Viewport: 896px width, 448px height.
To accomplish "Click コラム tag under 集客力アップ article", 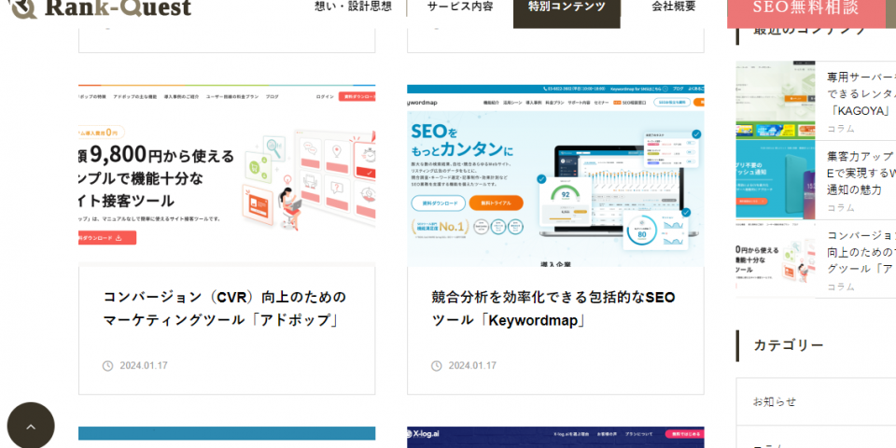I will [841, 207].
